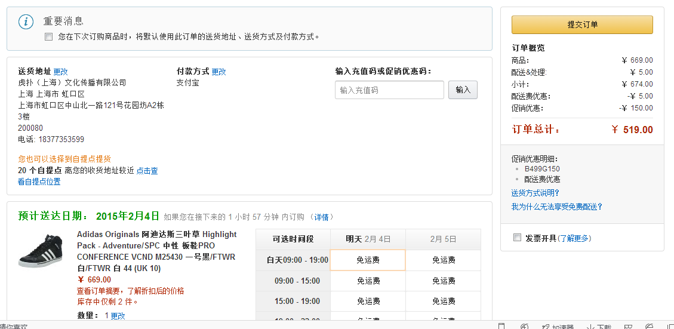This screenshot has width=674, height=329.
Task: Click the 输入 button beside the code field
Action: point(463,90)
